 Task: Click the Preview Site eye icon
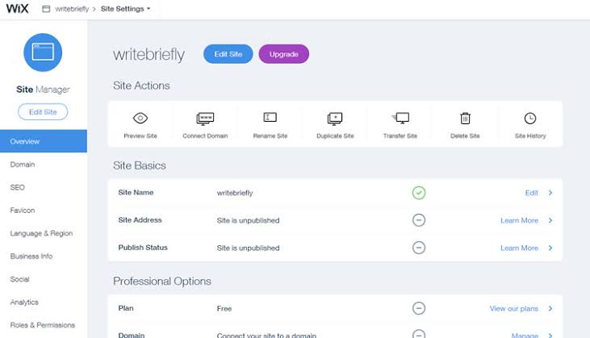coord(140,118)
